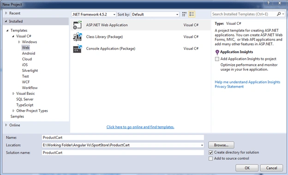Collapse the Visual C# tree node
The image size is (288, 175).
[x=13, y=36]
